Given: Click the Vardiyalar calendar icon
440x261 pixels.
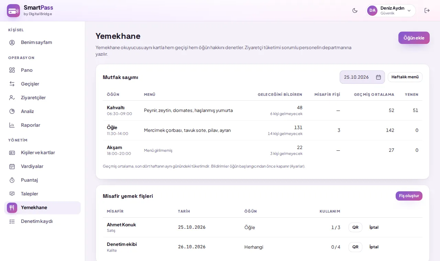Looking at the screenshot, I should [12, 166].
